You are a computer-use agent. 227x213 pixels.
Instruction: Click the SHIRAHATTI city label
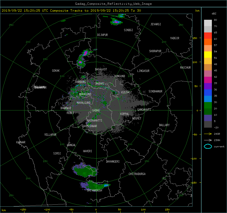95,121
